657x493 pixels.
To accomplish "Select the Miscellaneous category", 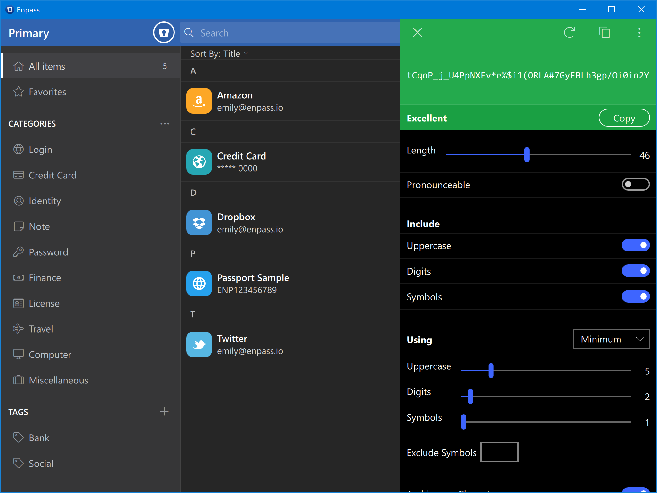I will (91, 380).
